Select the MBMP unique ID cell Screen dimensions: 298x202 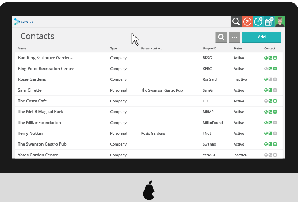(x=208, y=112)
